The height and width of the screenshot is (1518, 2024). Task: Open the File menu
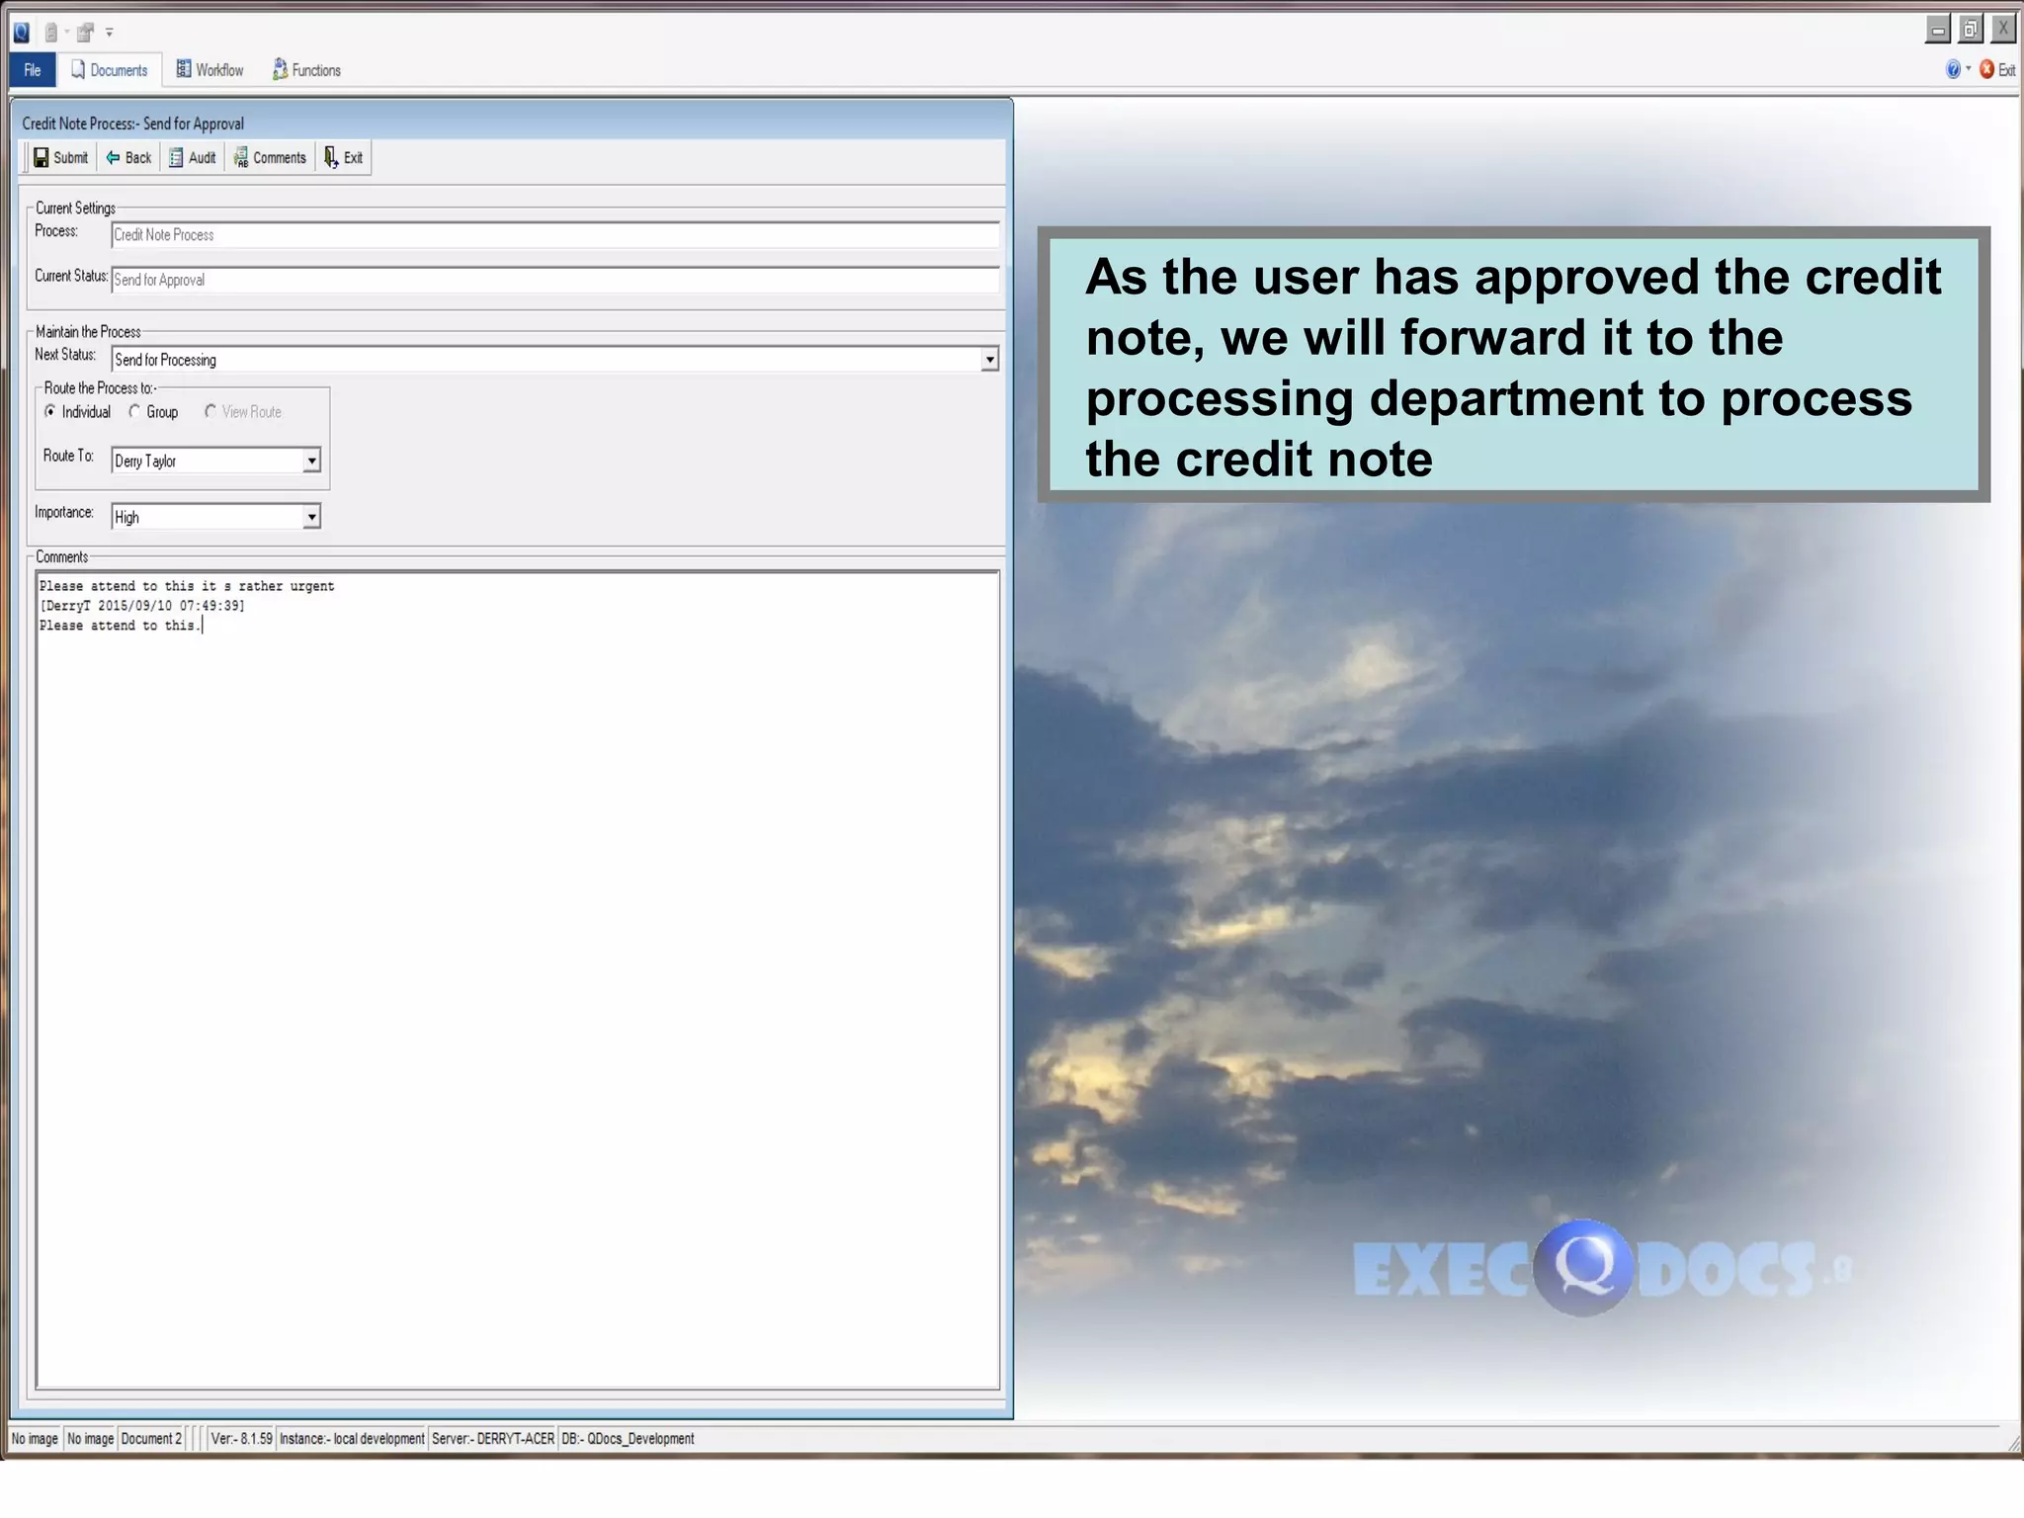pos(33,70)
